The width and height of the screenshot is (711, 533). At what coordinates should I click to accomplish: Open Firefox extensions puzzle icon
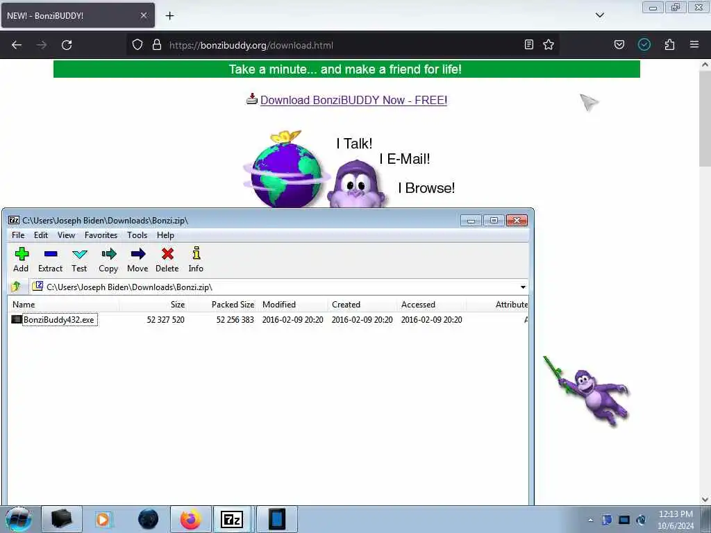coord(669,44)
